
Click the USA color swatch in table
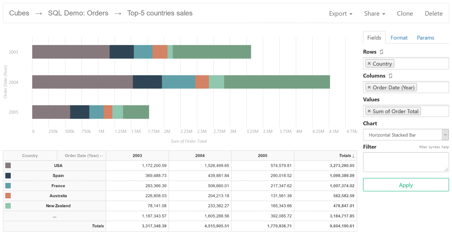8,165
